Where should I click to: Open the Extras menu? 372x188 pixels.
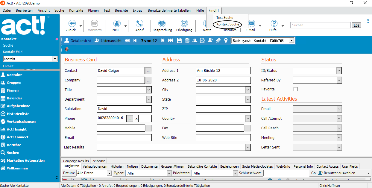pyautogui.click(x=137, y=10)
